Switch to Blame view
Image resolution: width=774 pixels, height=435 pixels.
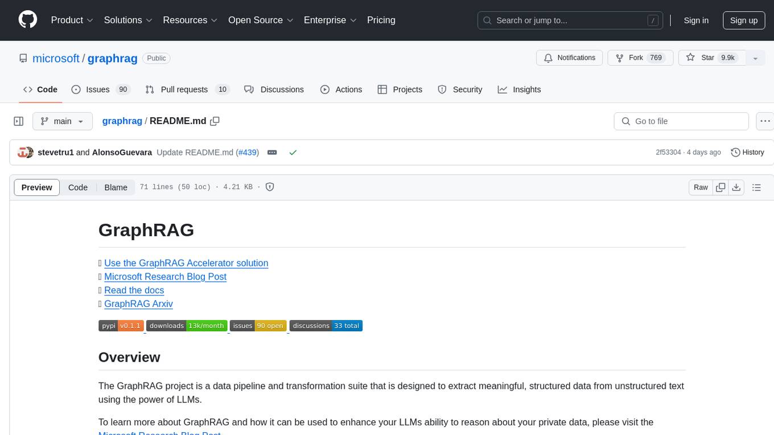coord(116,187)
